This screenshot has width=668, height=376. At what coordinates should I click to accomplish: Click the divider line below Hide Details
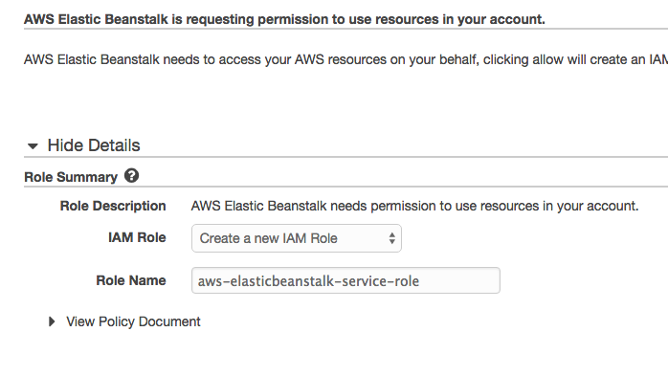(x=345, y=157)
